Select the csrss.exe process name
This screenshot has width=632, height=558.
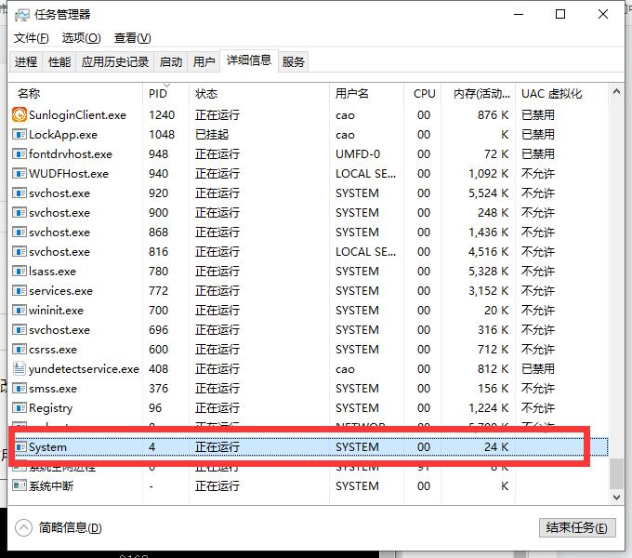pos(52,349)
